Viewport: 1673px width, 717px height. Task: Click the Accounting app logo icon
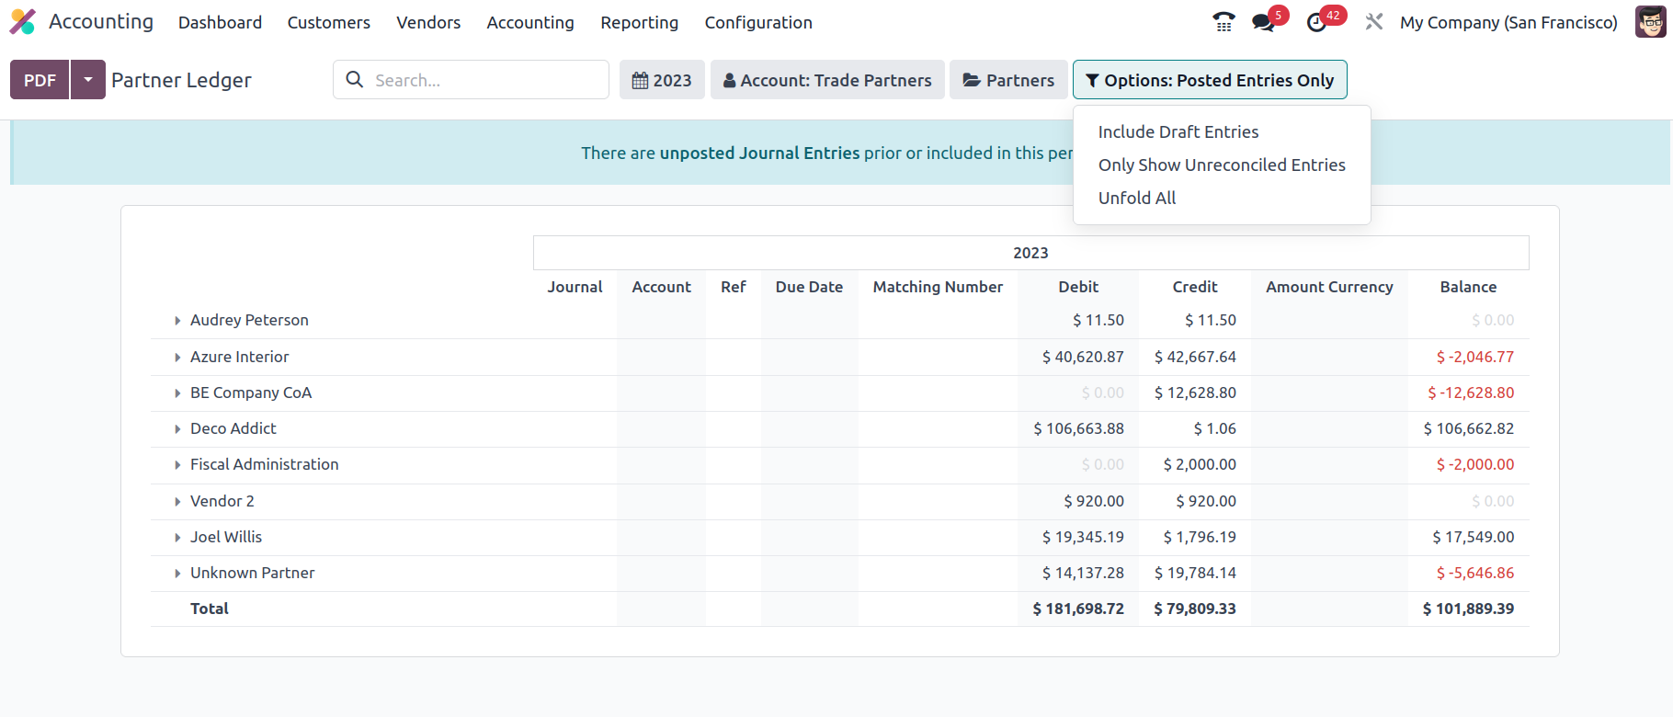23,22
